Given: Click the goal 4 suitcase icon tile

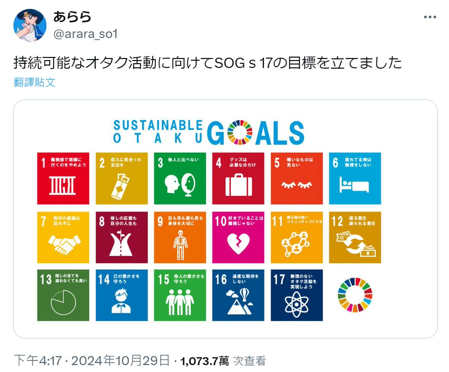Looking at the screenshot, I should 238,178.
